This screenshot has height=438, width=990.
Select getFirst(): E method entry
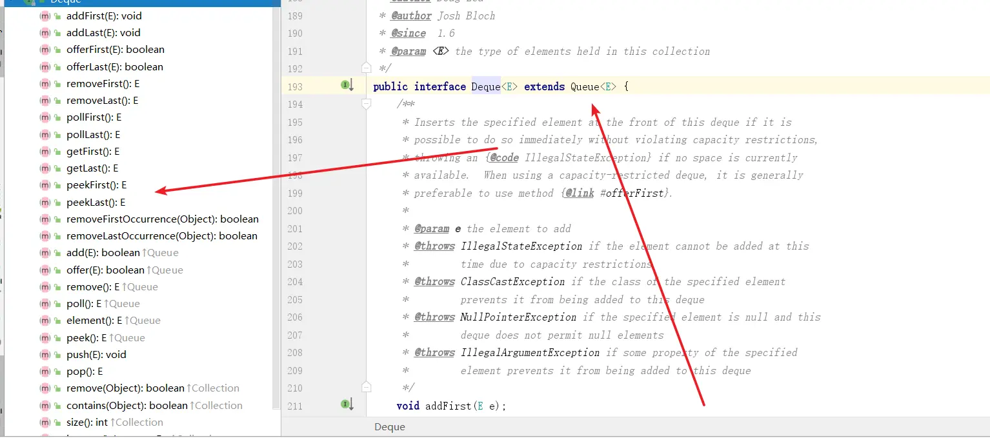(93, 151)
